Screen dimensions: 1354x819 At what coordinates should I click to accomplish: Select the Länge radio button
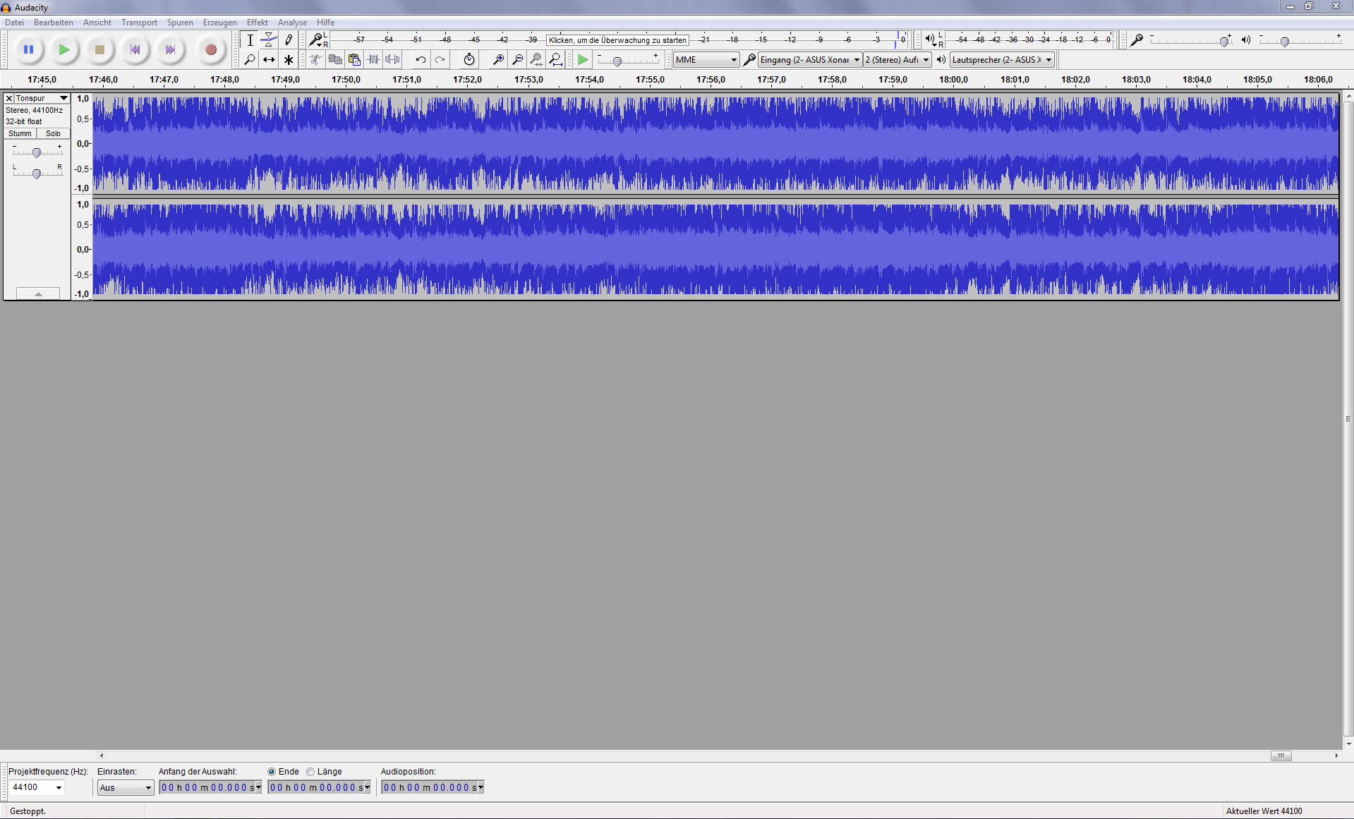pos(310,772)
